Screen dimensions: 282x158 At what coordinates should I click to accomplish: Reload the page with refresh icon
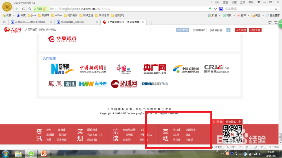[x=23, y=9]
